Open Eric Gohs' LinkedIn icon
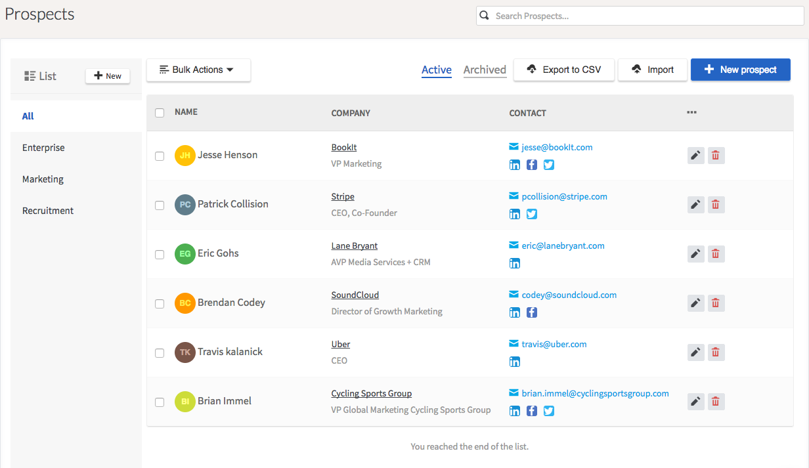This screenshot has height=468, width=809. pos(515,263)
